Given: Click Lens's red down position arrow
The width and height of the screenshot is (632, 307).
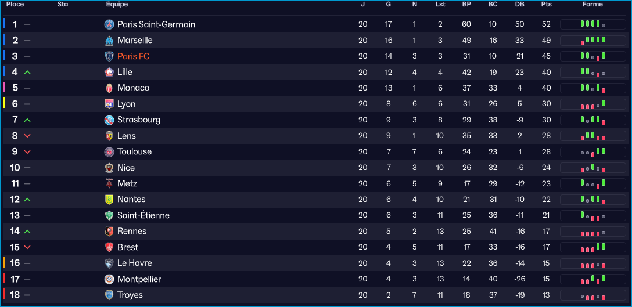Looking at the screenshot, I should [x=27, y=136].
